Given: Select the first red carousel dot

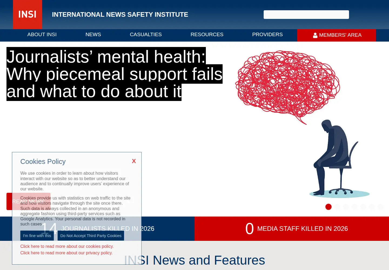Looking at the screenshot, I should pos(328,207).
